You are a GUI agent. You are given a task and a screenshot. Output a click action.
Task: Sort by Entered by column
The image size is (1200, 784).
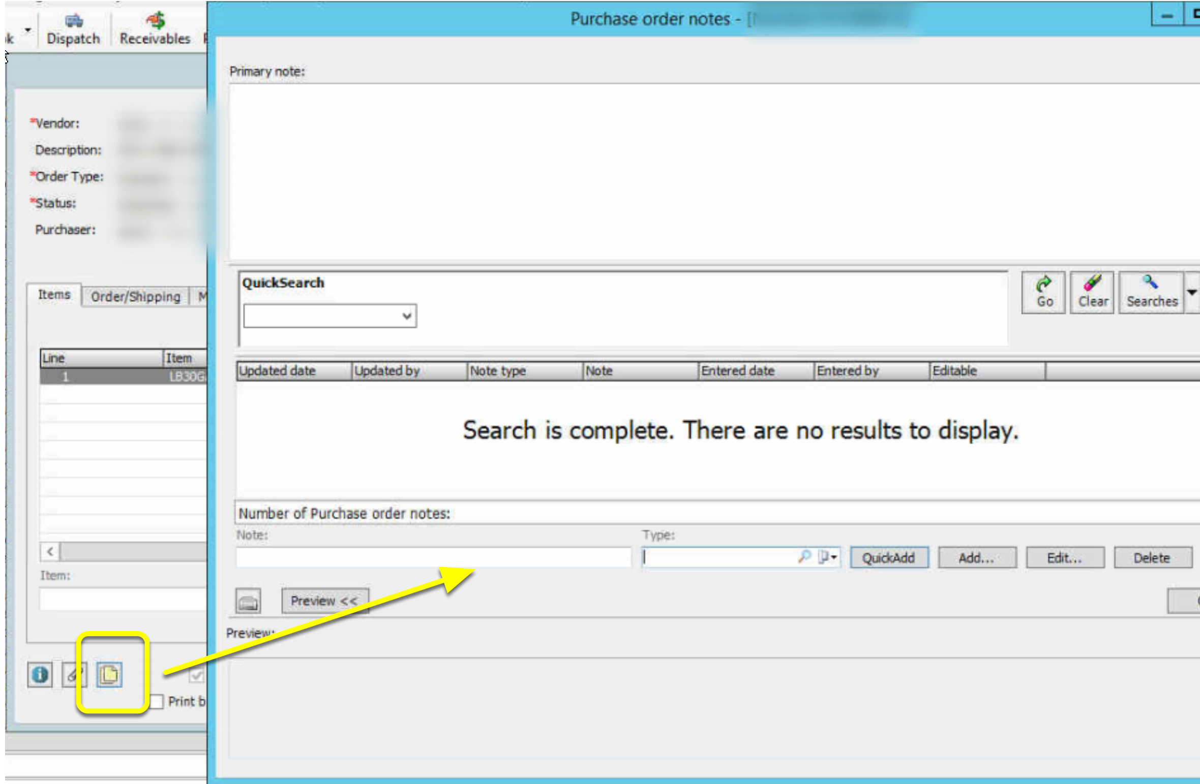coord(872,371)
